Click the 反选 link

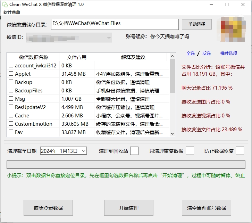point(207,53)
